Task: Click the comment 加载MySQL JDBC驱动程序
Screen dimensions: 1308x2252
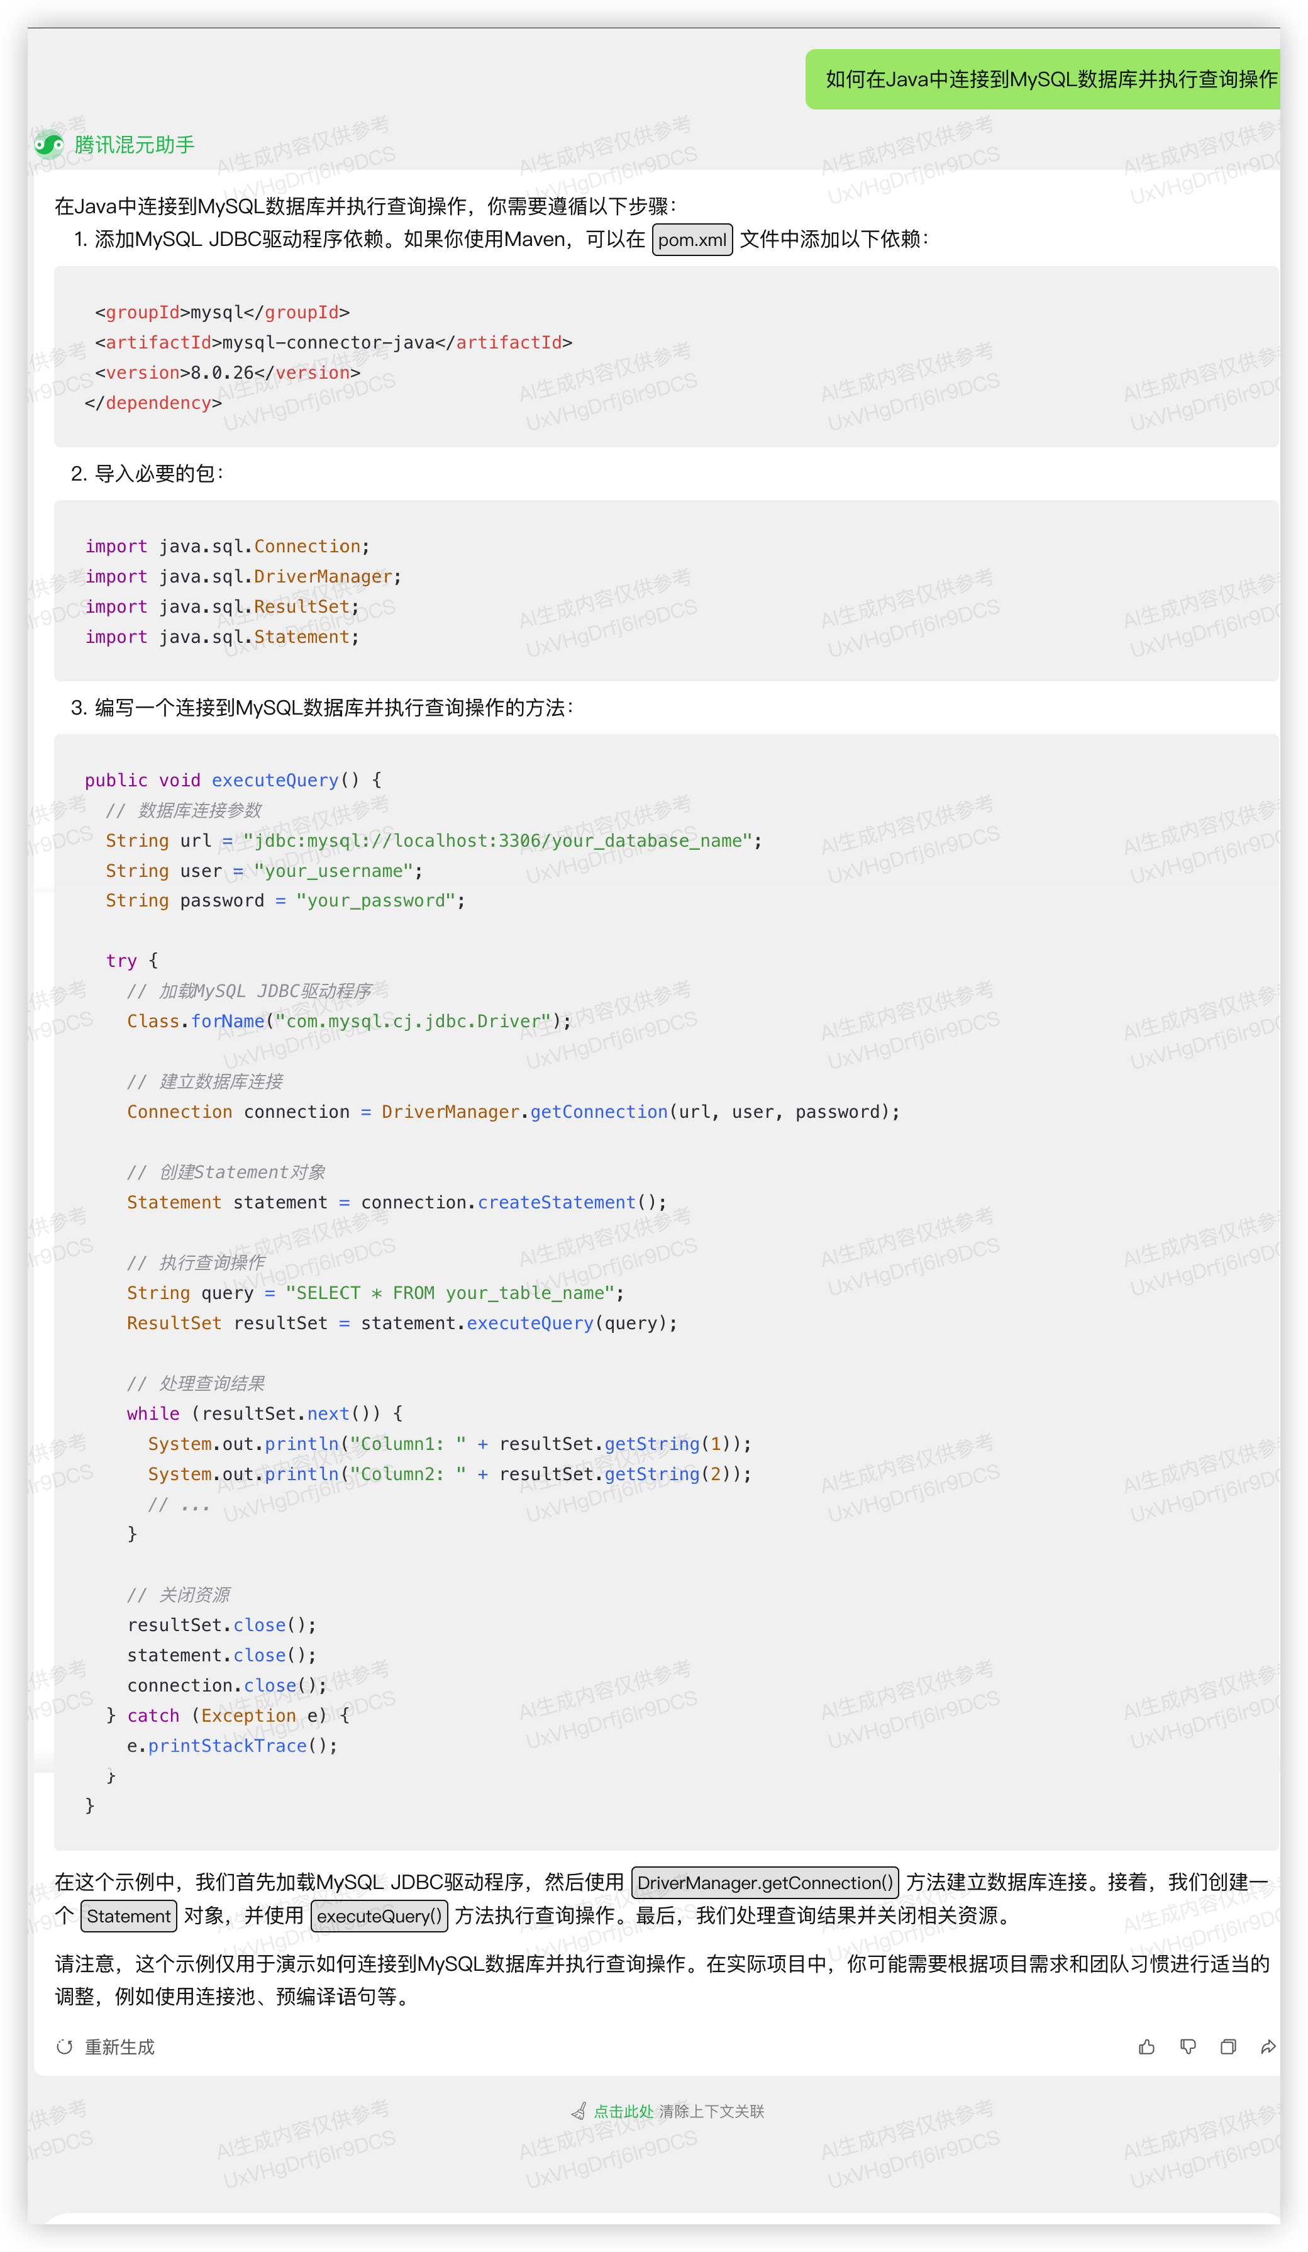Action: pos(249,991)
